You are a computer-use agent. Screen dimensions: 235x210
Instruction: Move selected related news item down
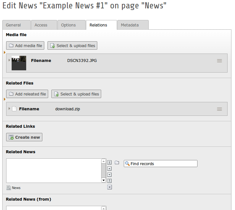click(109, 175)
